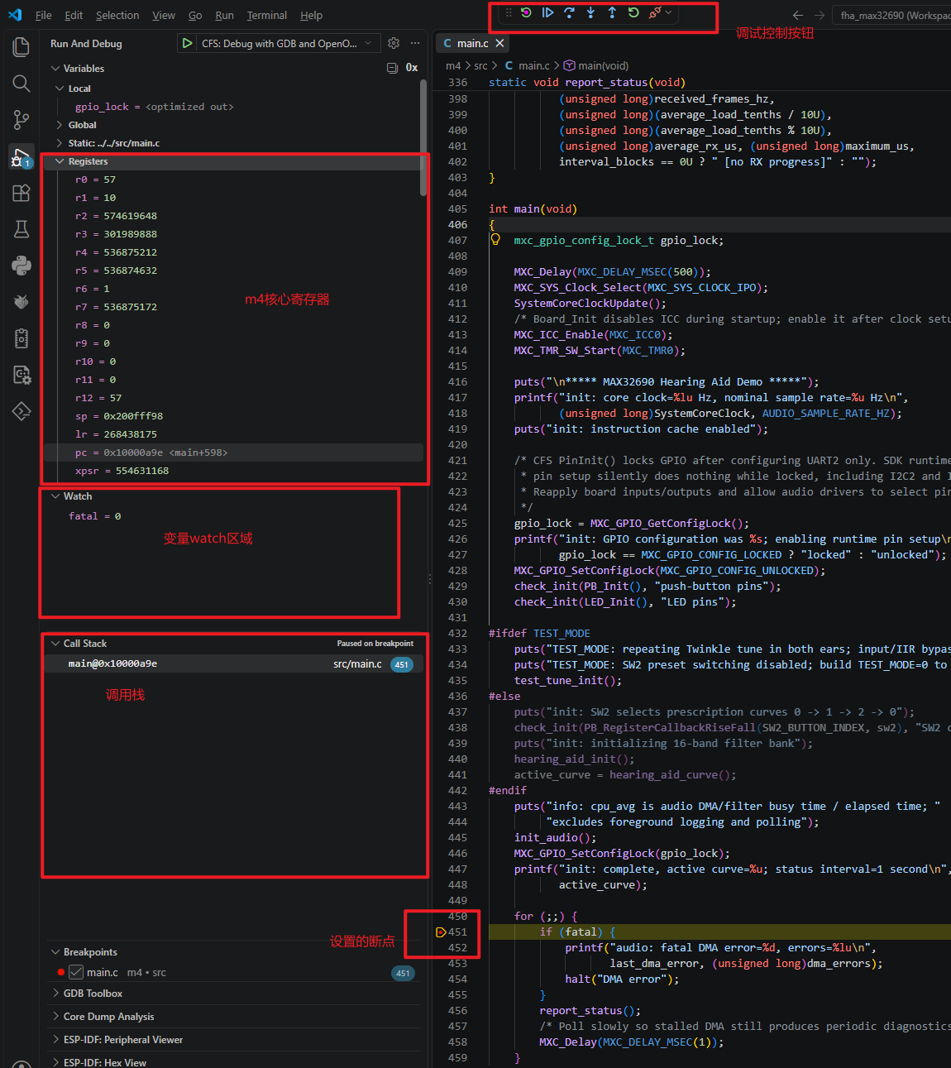Image resolution: width=951 pixels, height=1068 pixels.
Task: Open the Testing flask view
Action: coord(22,229)
